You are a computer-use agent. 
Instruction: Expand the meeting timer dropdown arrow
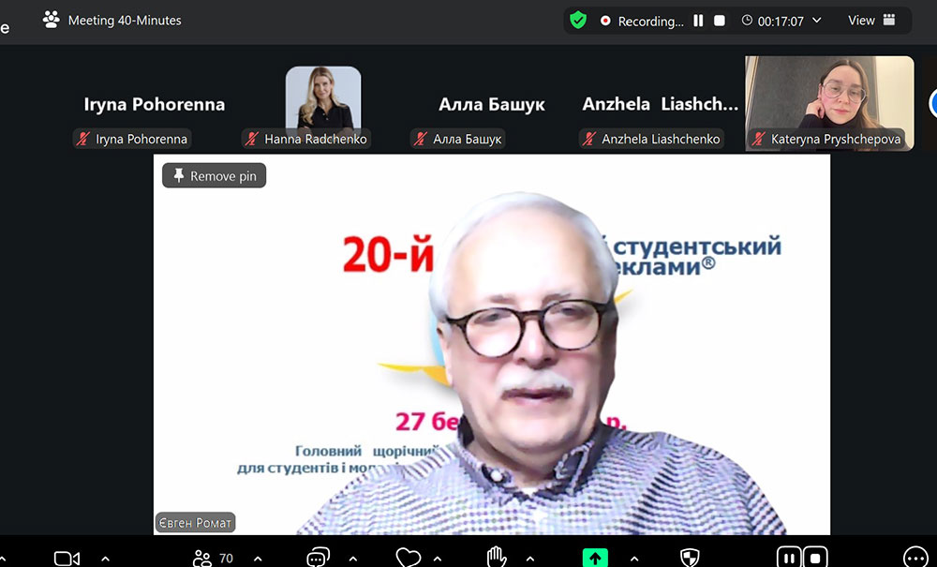pyautogui.click(x=817, y=21)
